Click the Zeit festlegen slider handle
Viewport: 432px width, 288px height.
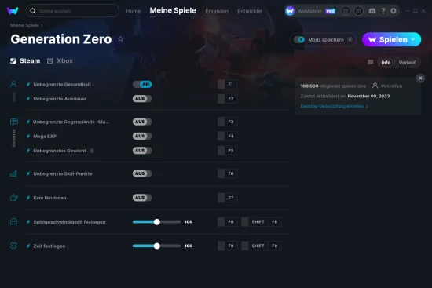coord(157,246)
